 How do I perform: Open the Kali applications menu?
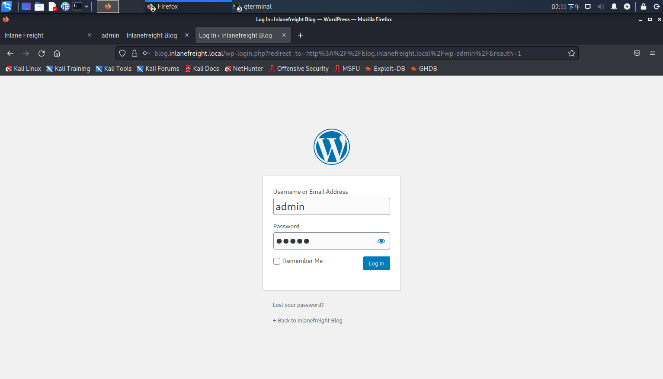click(x=6, y=6)
